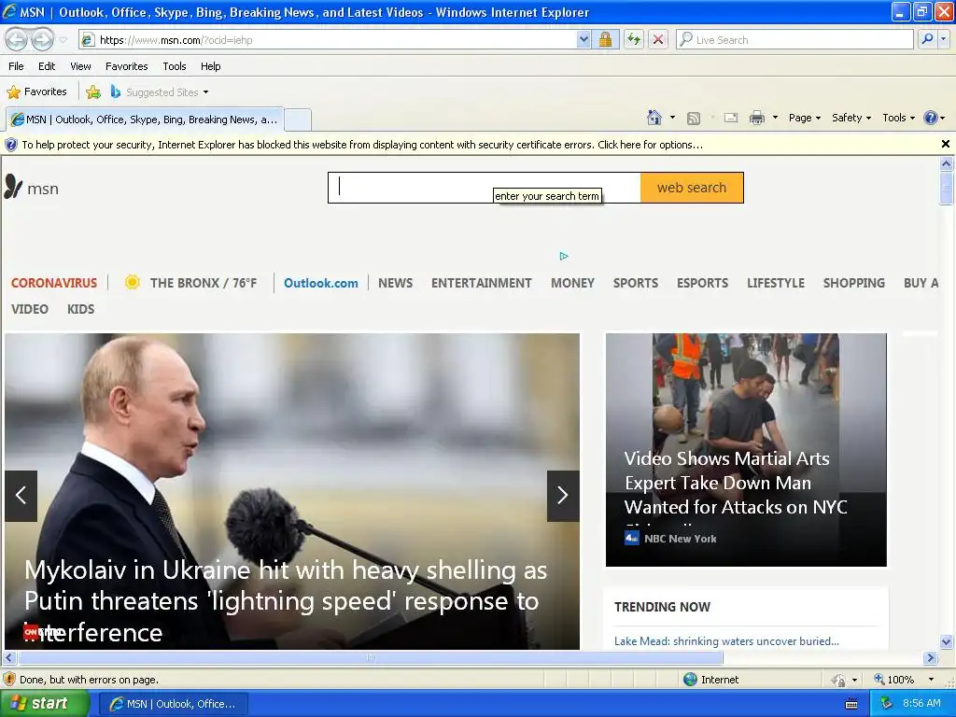
Task: Open the Safety dropdown menu
Action: point(851,118)
